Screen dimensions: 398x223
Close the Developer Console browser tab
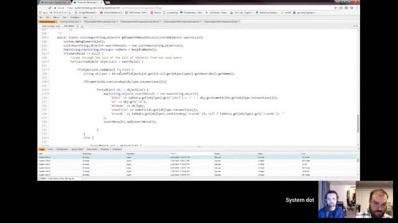101,2
